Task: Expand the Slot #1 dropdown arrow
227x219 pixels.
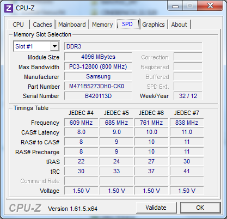Action: (x=54, y=46)
